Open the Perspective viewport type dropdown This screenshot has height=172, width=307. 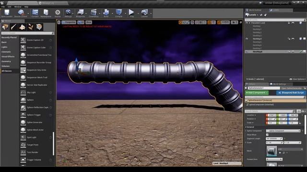(x=69, y=22)
